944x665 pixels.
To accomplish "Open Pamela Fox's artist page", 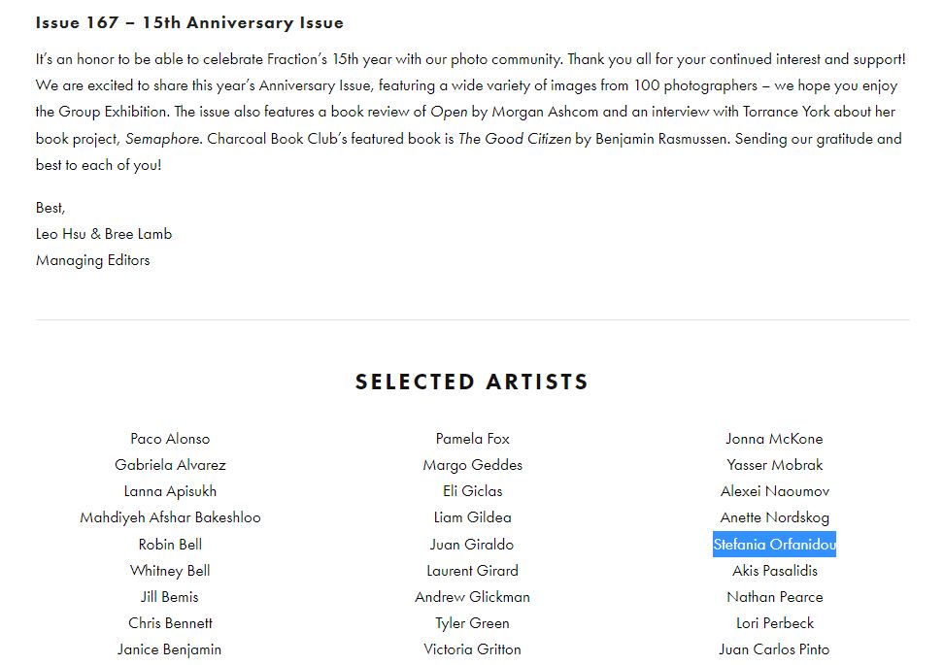I will 472,439.
